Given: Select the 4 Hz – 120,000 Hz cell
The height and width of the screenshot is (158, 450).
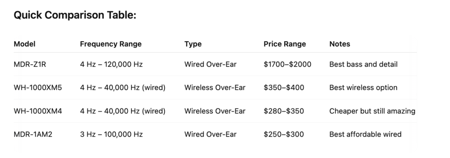Looking at the screenshot, I should pyautogui.click(x=111, y=64).
